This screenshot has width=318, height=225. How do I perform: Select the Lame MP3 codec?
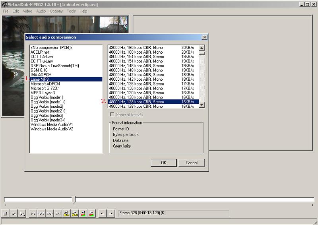66,79
